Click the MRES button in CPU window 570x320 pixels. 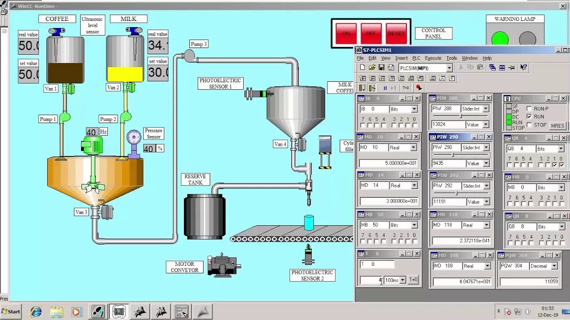pyautogui.click(x=558, y=126)
